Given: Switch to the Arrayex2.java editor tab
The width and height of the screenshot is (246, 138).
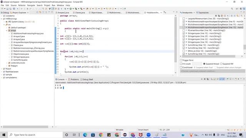Looking at the screenshot, I should tap(62, 13).
